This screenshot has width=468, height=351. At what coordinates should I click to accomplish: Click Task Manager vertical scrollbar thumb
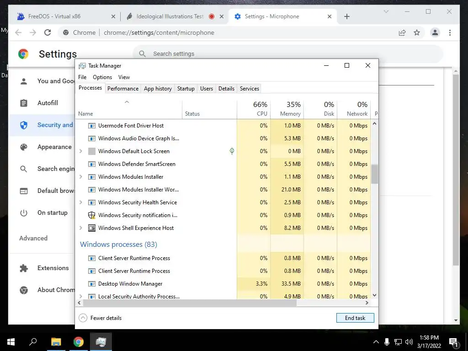pyautogui.click(x=375, y=174)
